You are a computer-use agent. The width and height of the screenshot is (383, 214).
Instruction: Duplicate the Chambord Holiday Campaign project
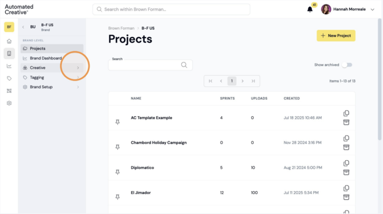coord(346,138)
